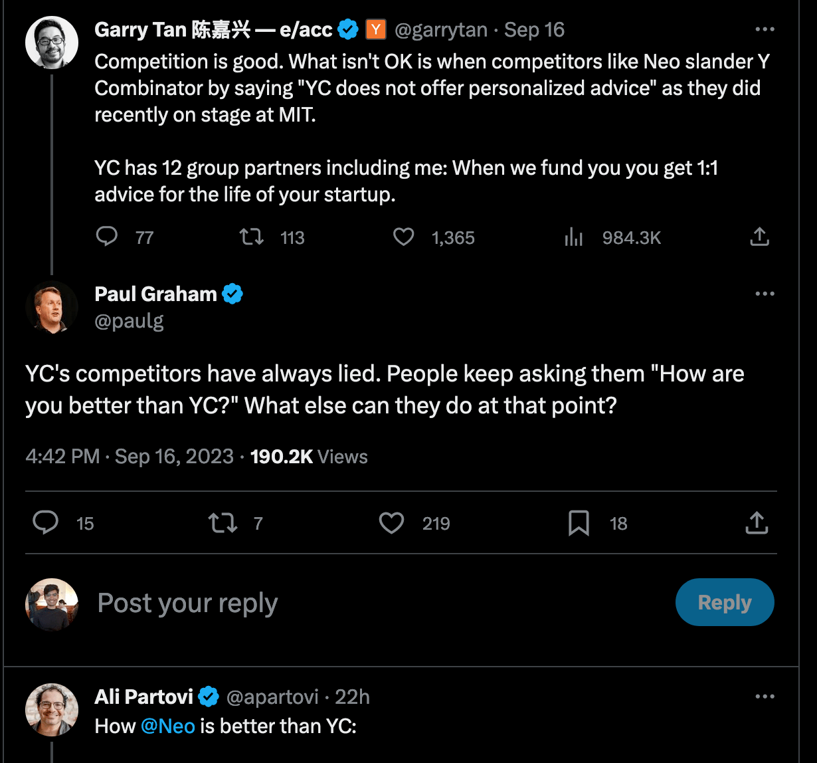Open the @garrytan handle link
This screenshot has width=817, height=763.
tap(441, 30)
